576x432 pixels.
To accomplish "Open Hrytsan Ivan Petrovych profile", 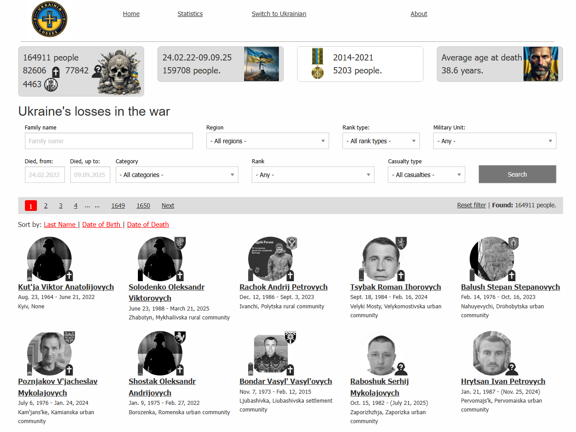I will click(503, 382).
